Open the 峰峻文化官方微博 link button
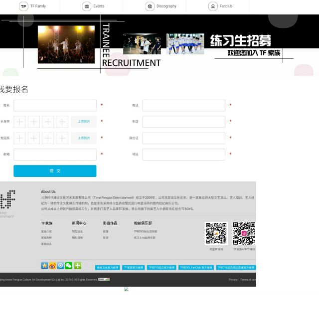Screen dimensions: 319x319 point(108,268)
